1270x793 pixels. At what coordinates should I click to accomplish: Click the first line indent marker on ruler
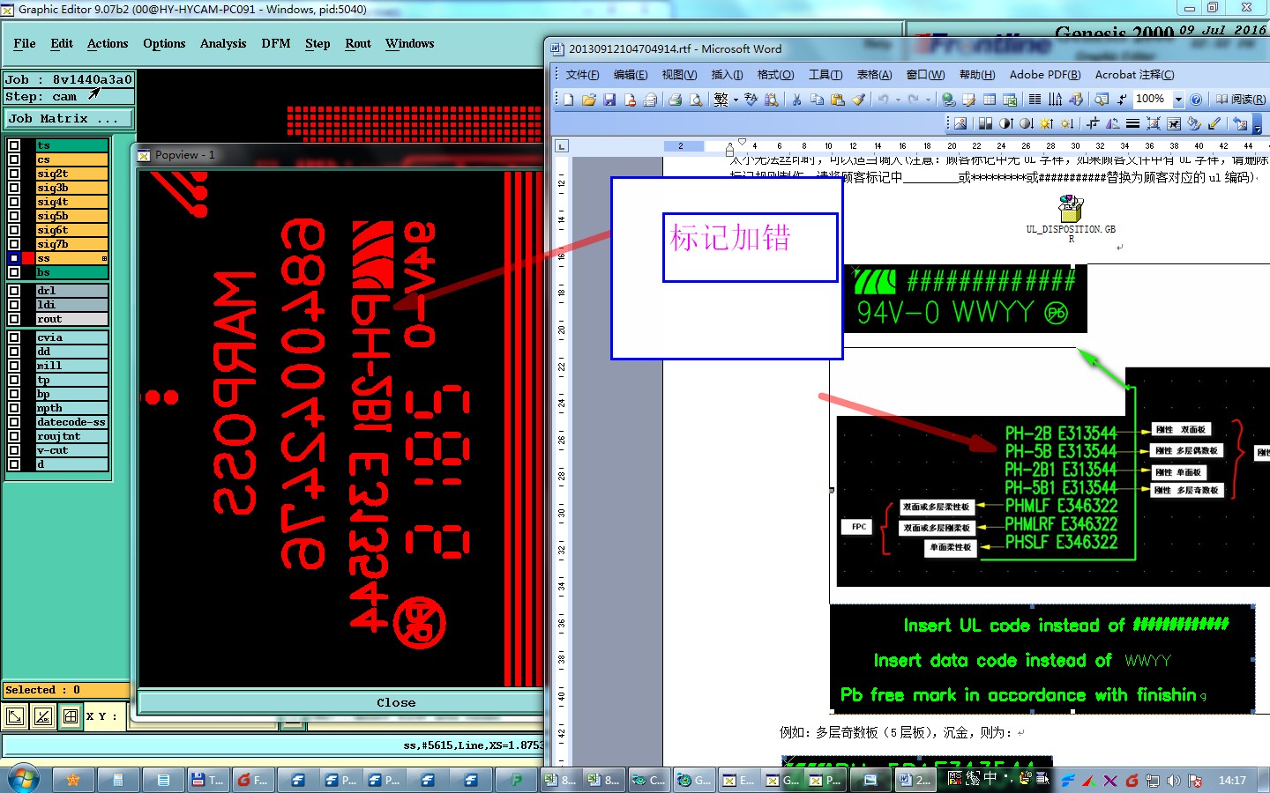pos(742,141)
